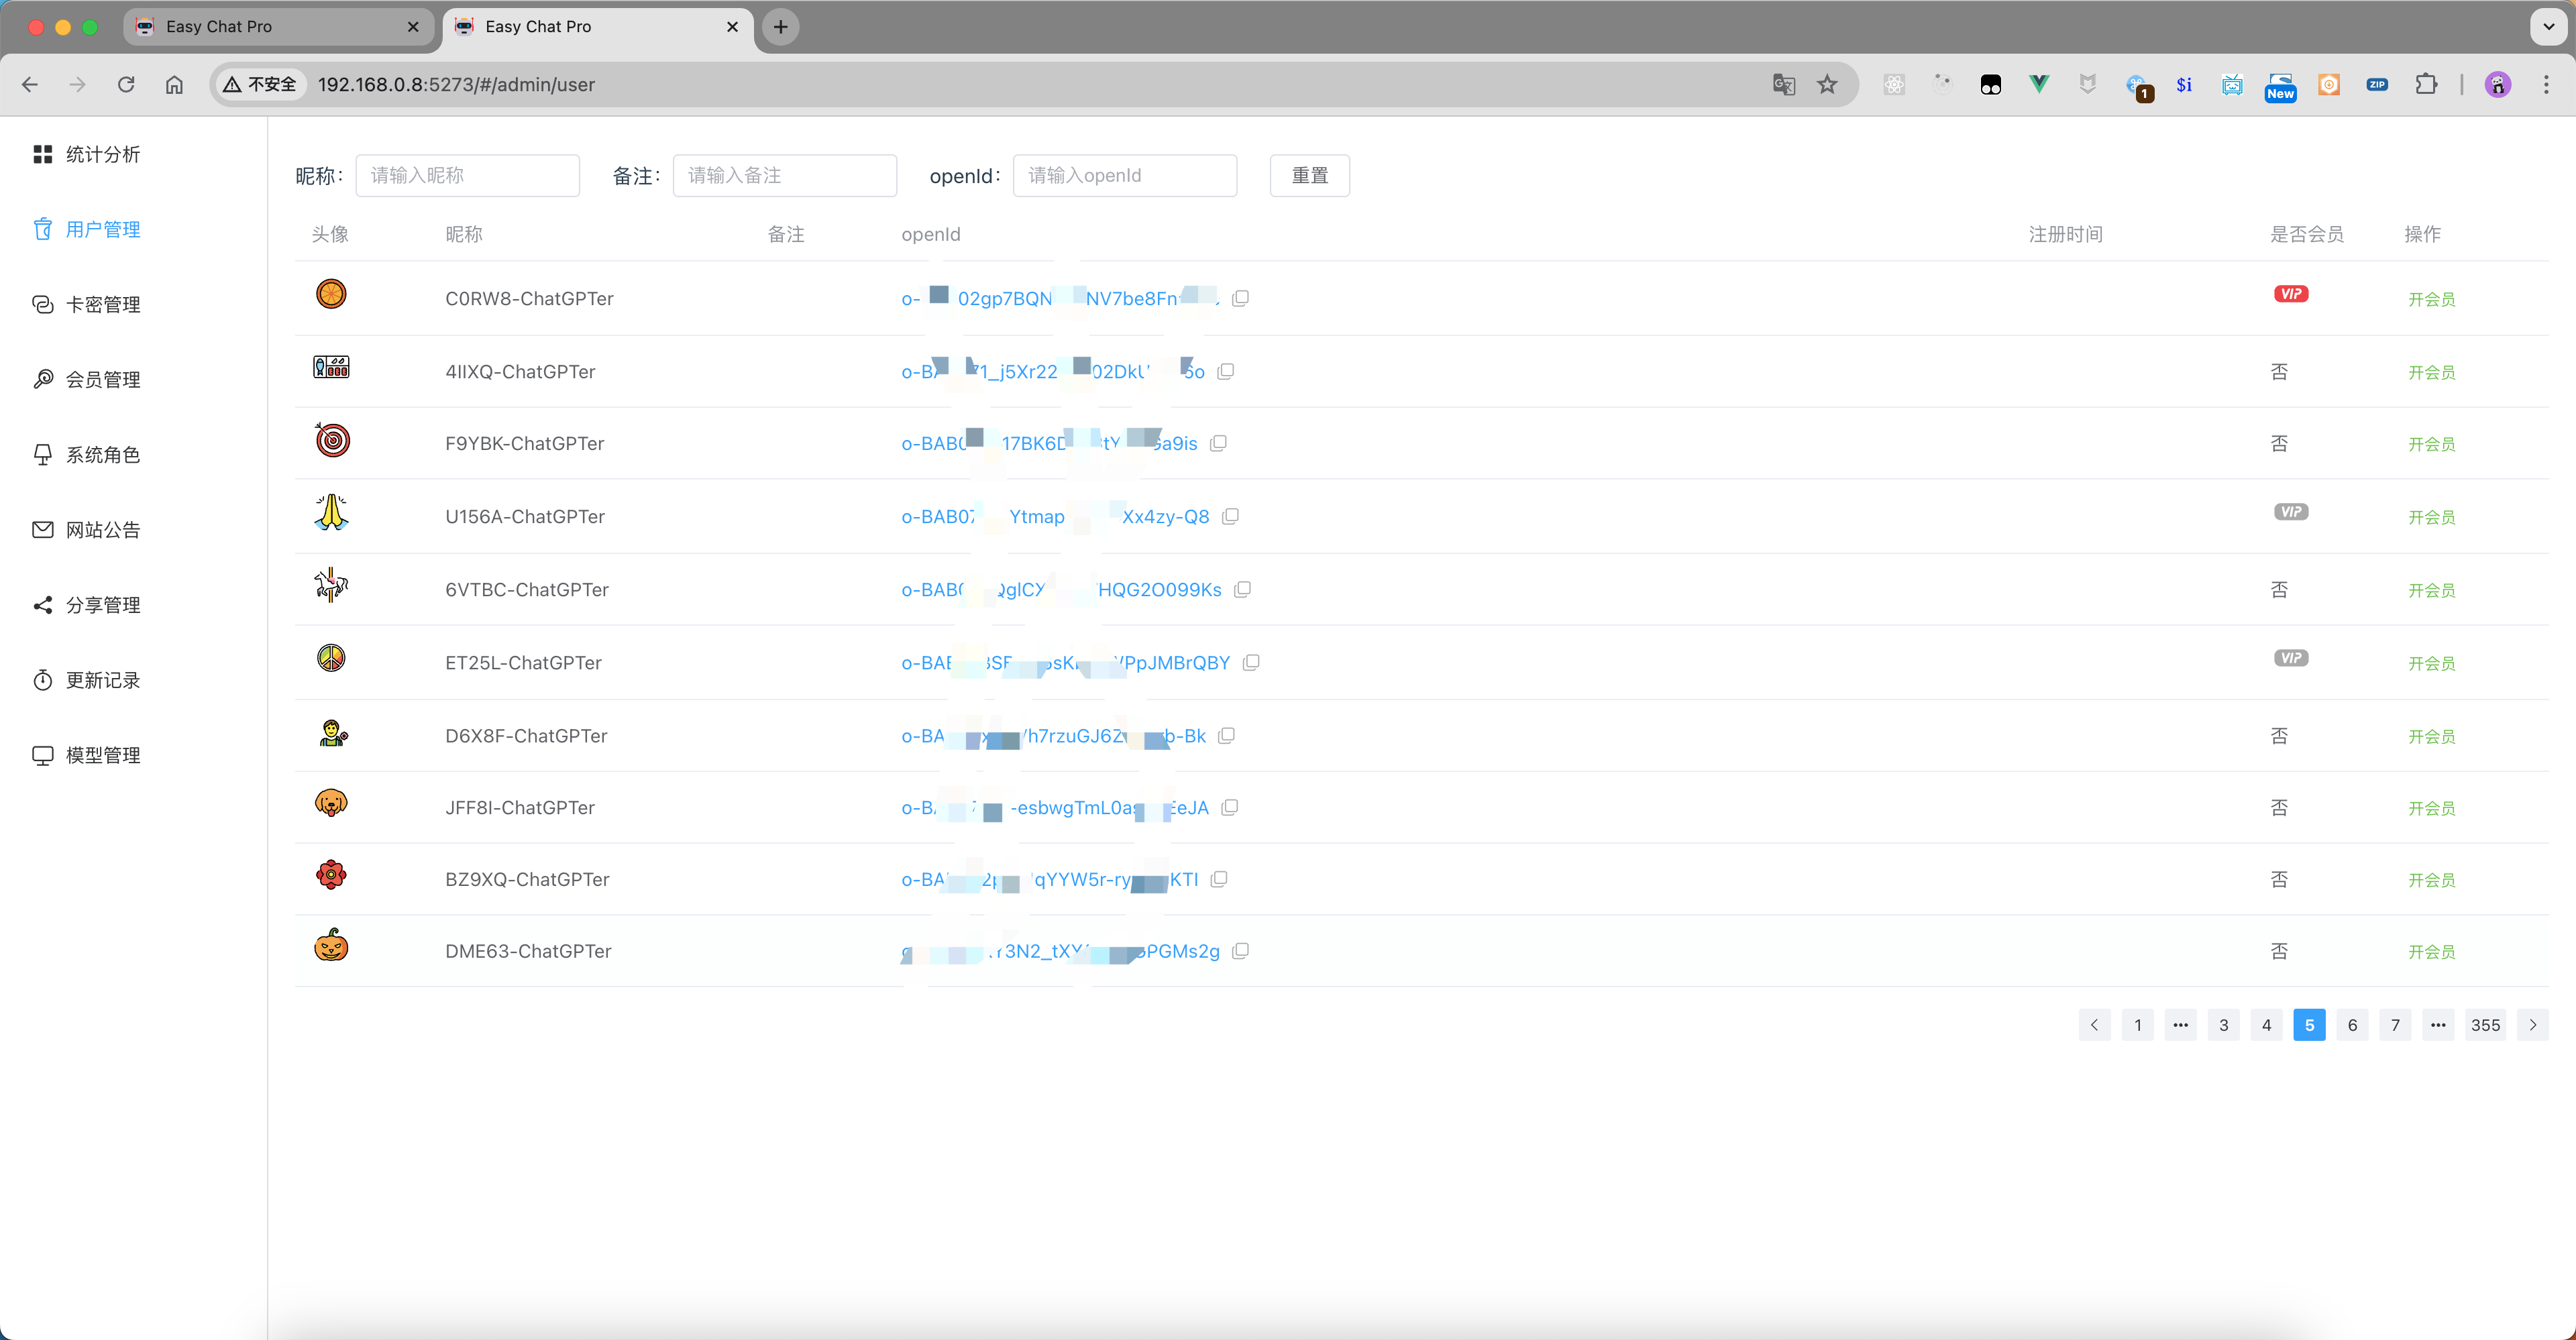This screenshot has width=2576, height=1340.
Task: Open browser tab list dropdown arrow
Action: tap(2548, 27)
